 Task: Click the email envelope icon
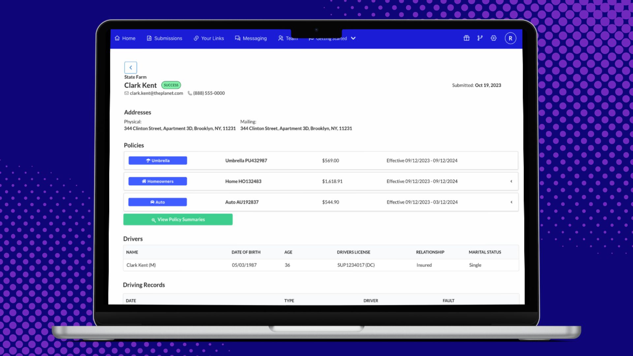(126, 93)
